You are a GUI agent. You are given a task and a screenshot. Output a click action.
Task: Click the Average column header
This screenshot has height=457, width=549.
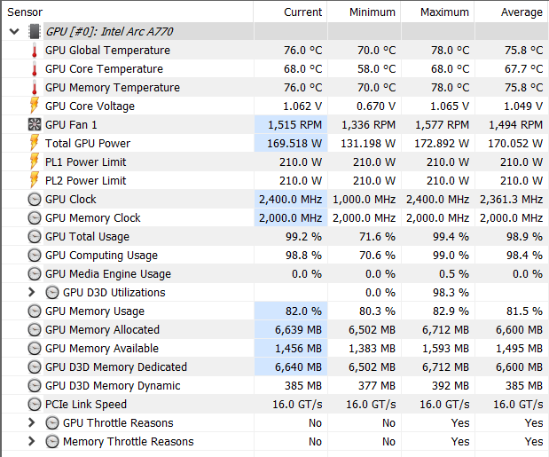512,12
